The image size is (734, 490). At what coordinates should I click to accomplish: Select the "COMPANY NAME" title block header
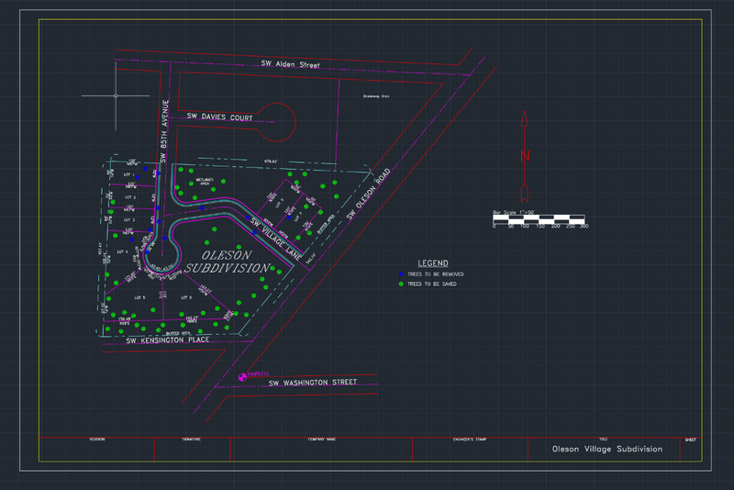(x=322, y=440)
